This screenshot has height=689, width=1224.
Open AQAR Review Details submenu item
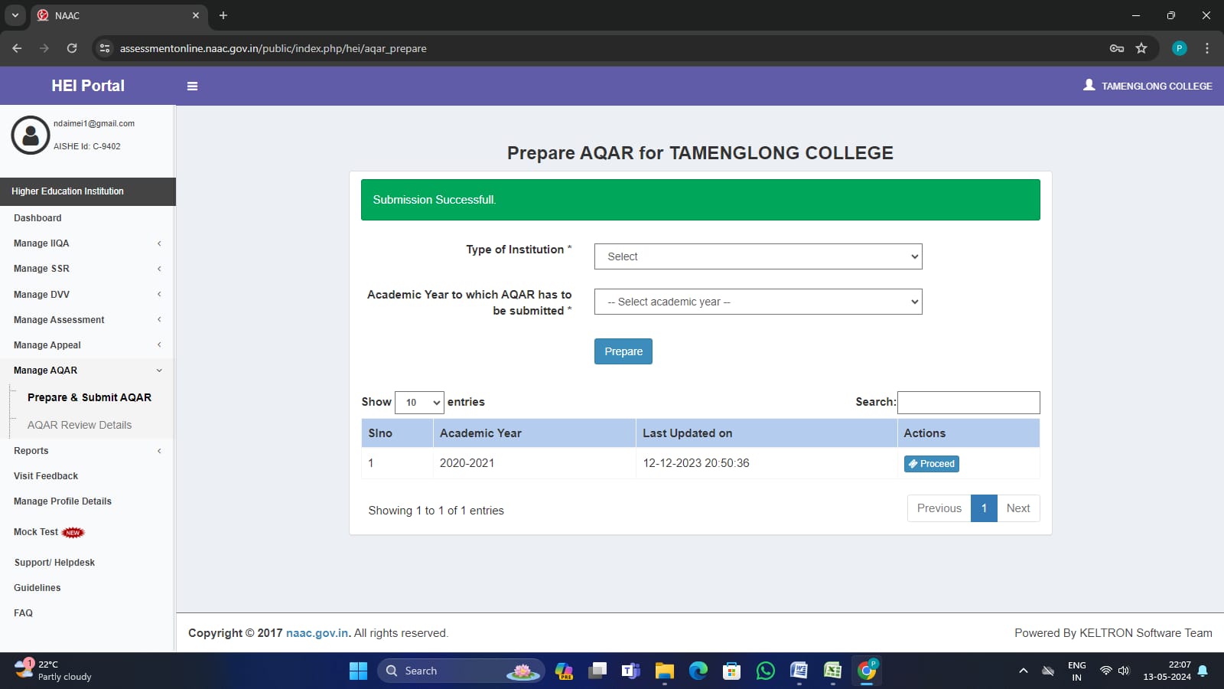tap(80, 425)
